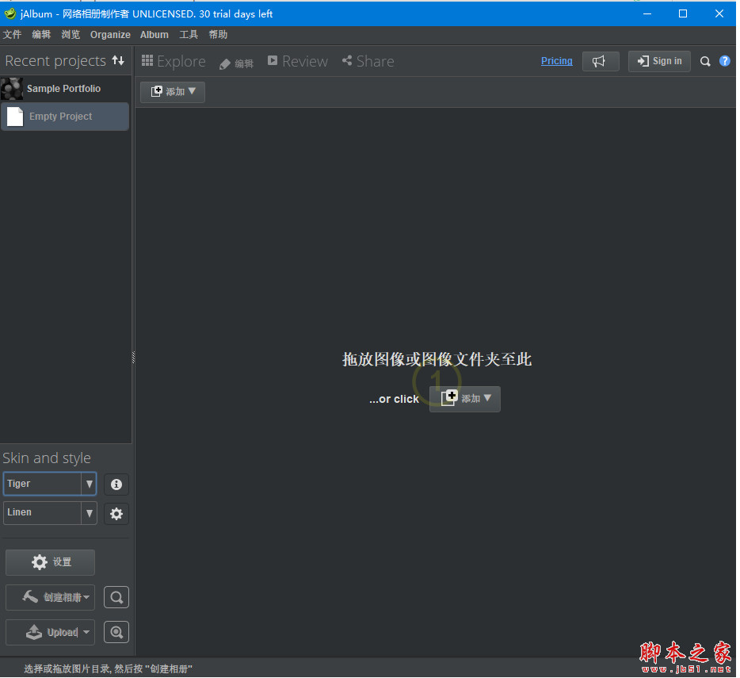The image size is (740, 678).
Task: Open style settings gear beside Linen
Action: tap(116, 514)
